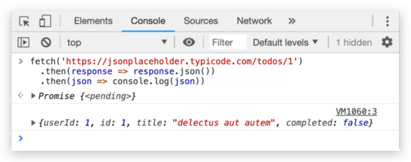Open the three-dot DevTools menu

(x=387, y=21)
